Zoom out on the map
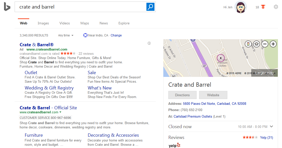 pos(265,44)
